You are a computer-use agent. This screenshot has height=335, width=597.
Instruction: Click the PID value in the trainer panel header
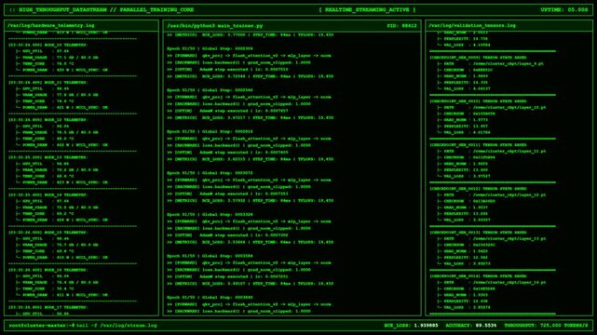click(x=401, y=26)
